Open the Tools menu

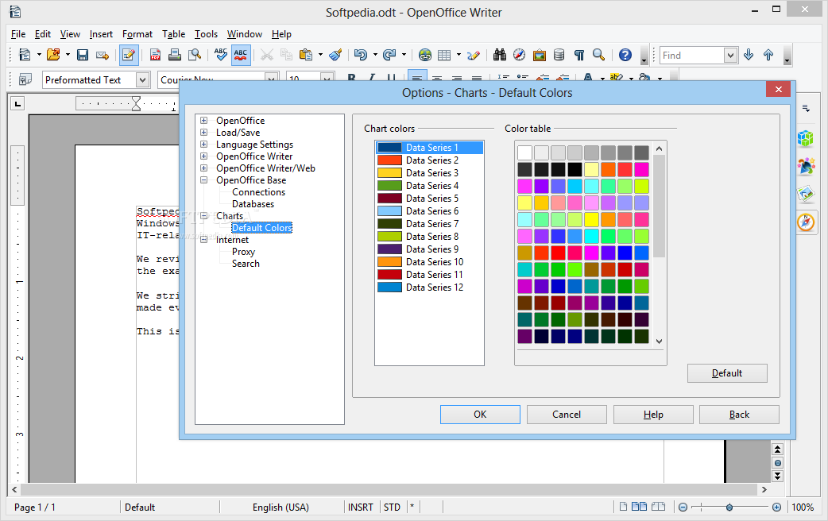pyautogui.click(x=206, y=34)
